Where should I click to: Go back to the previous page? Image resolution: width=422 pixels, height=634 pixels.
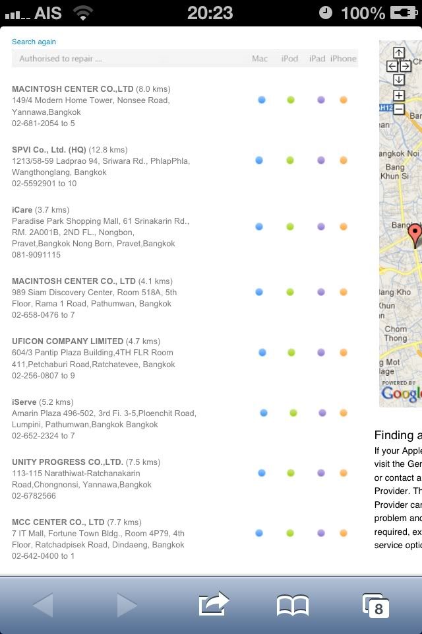43,604
